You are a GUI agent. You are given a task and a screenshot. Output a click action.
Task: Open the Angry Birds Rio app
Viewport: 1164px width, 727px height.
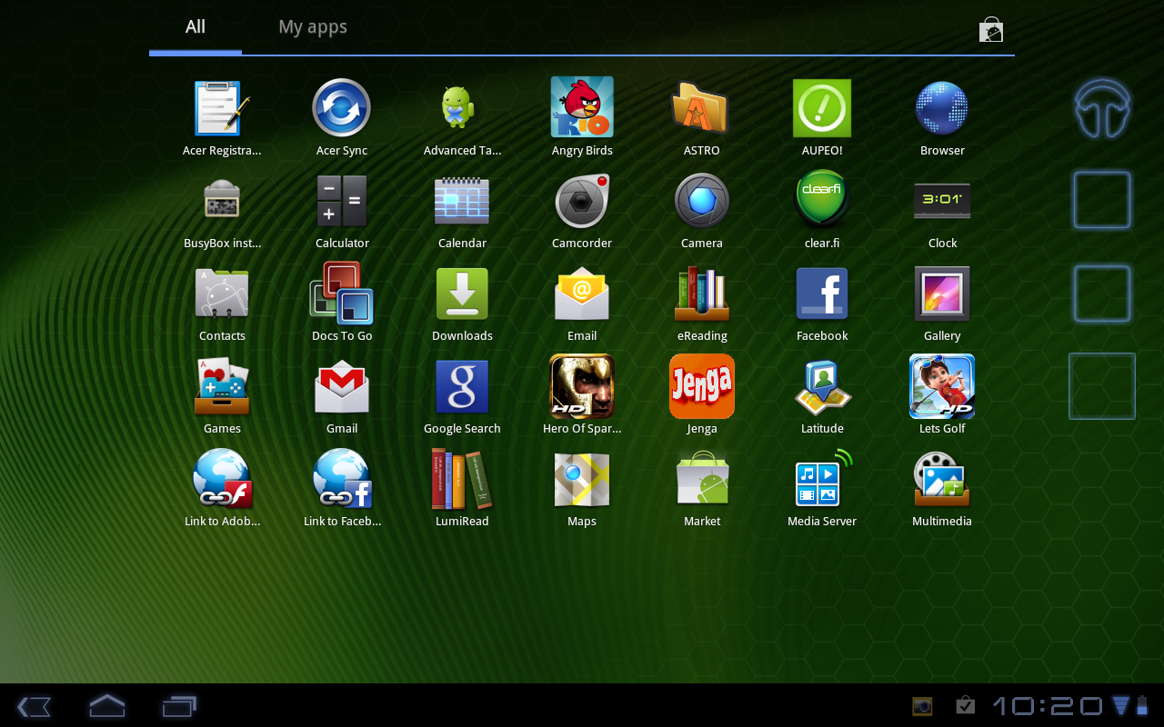(582, 108)
